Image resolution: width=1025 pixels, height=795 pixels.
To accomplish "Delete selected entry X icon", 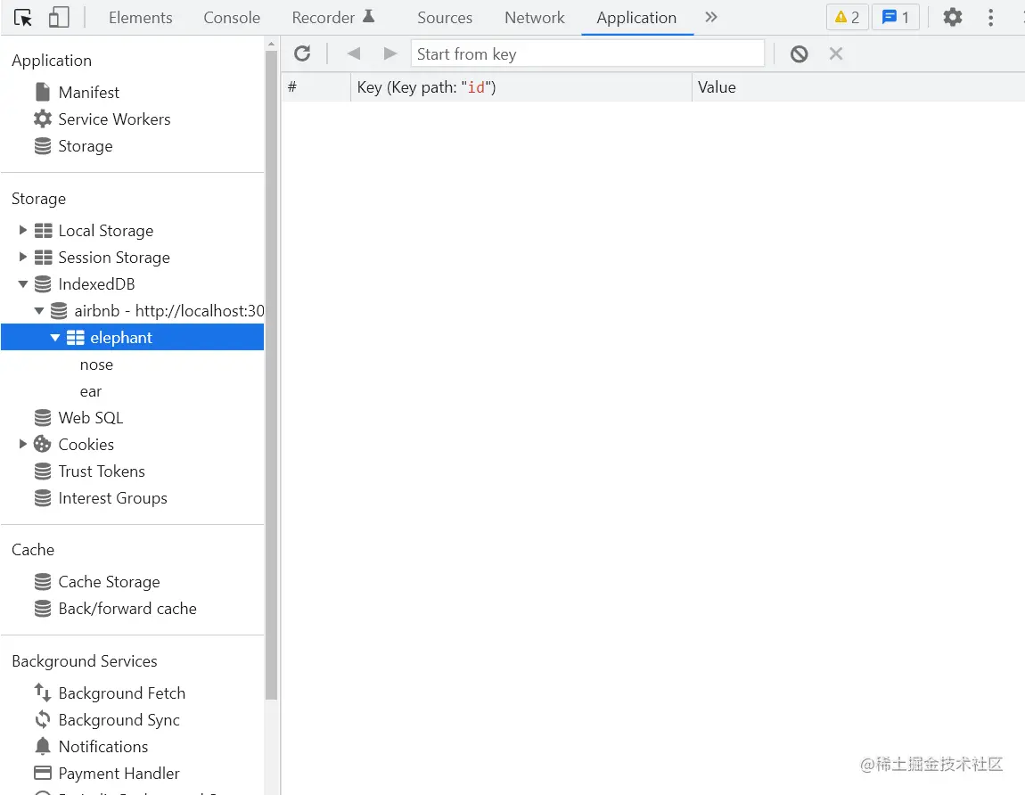I will point(835,53).
